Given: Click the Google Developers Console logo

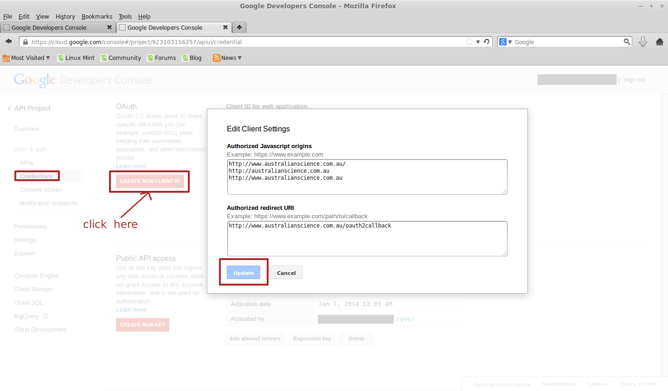Looking at the screenshot, I should click(83, 80).
